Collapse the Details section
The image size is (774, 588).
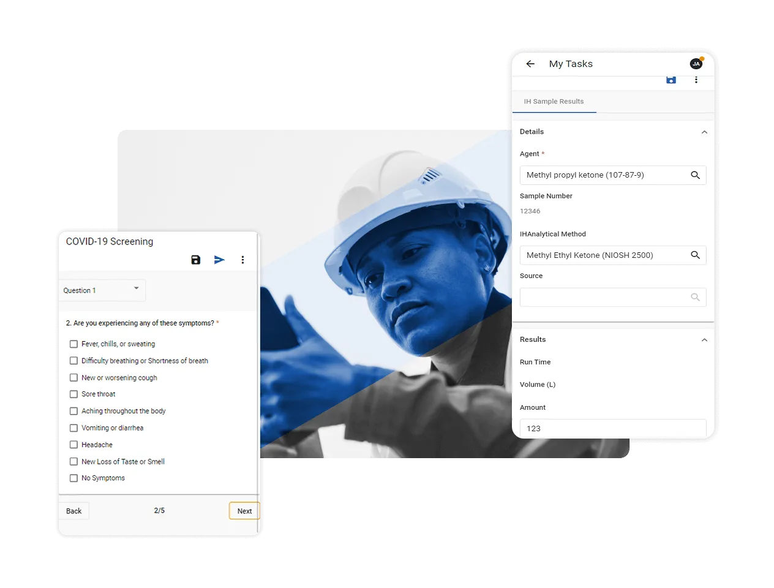click(704, 132)
